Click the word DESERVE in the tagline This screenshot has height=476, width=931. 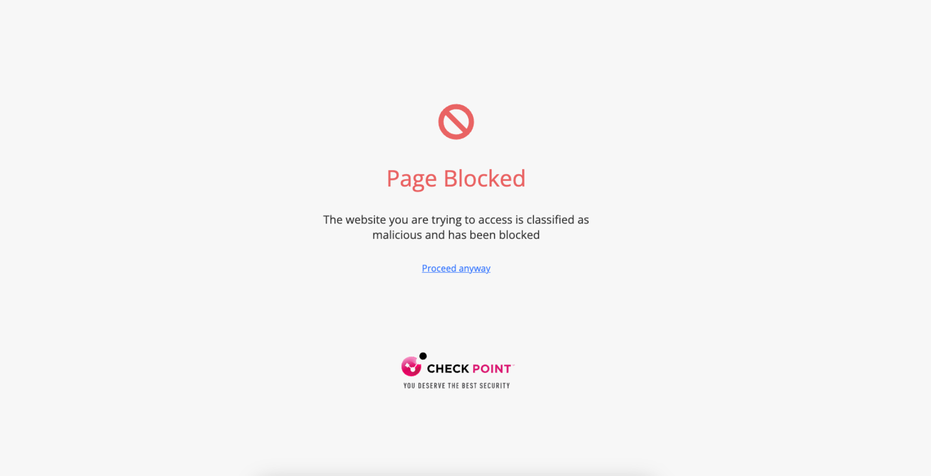tap(431, 385)
